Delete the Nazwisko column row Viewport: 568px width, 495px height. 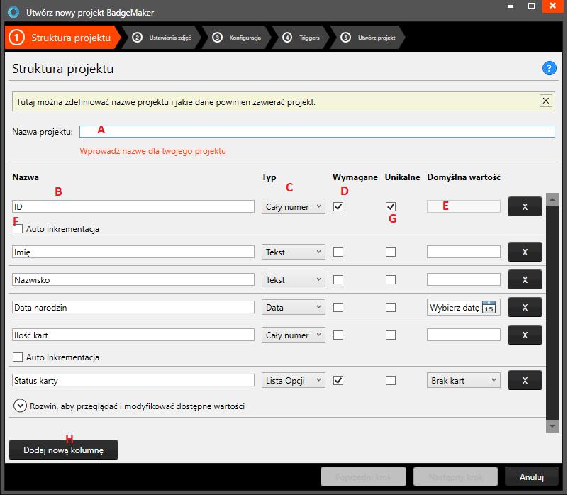[x=525, y=279]
